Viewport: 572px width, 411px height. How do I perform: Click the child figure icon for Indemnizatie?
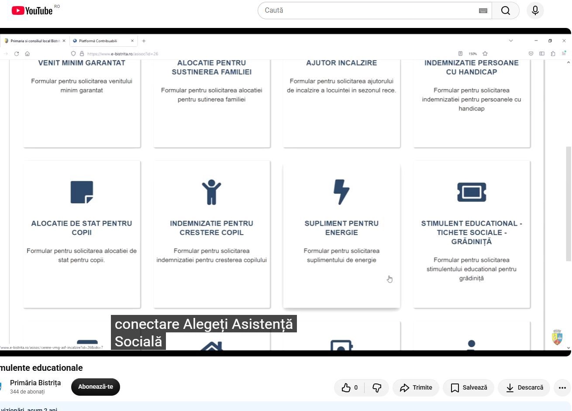(211, 192)
